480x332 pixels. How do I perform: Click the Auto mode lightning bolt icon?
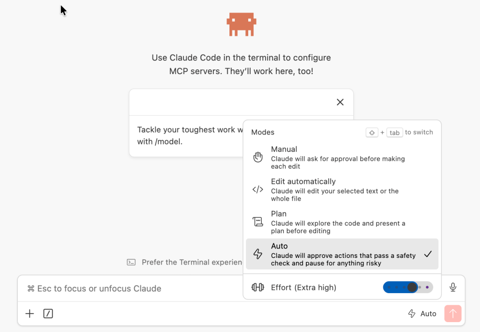(258, 254)
